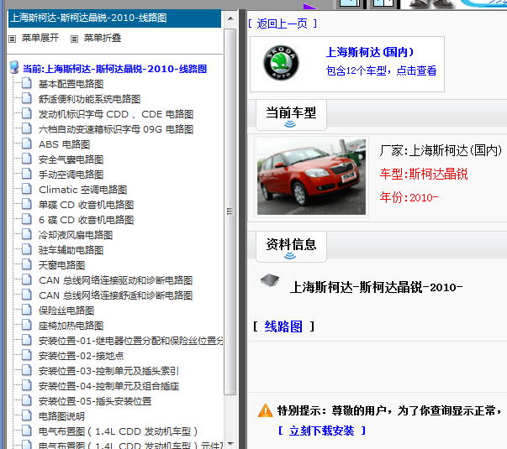Open 安装位置-03-控制单元及插头索引
This screenshot has width=507, height=449.
(108, 371)
